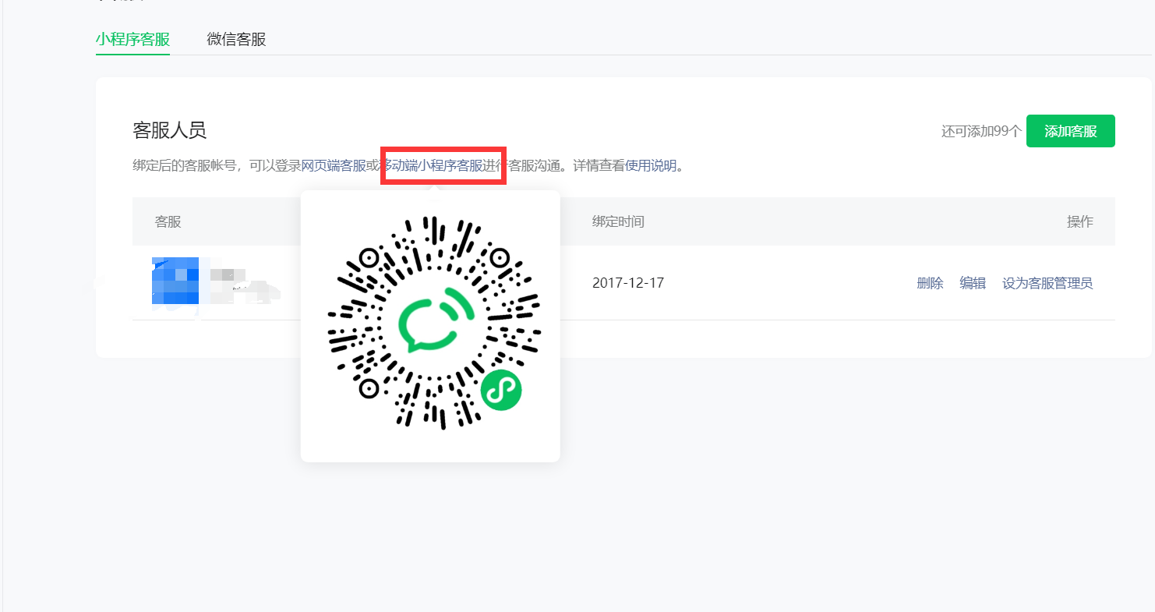Image resolution: width=1155 pixels, height=612 pixels.
Task: Click the 客服 column header
Action: click(x=168, y=221)
